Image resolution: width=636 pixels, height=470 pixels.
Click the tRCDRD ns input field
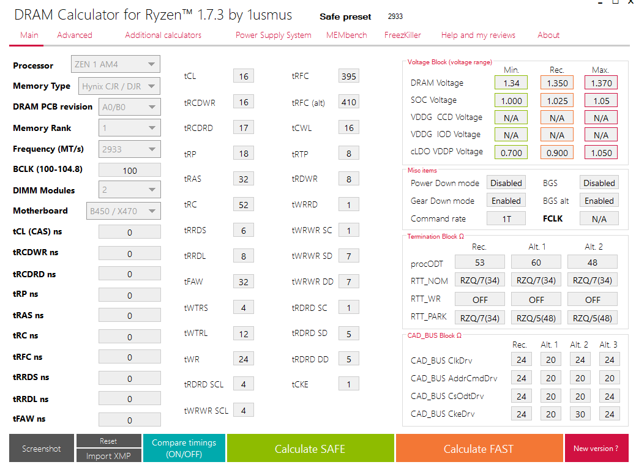pyautogui.click(x=129, y=274)
